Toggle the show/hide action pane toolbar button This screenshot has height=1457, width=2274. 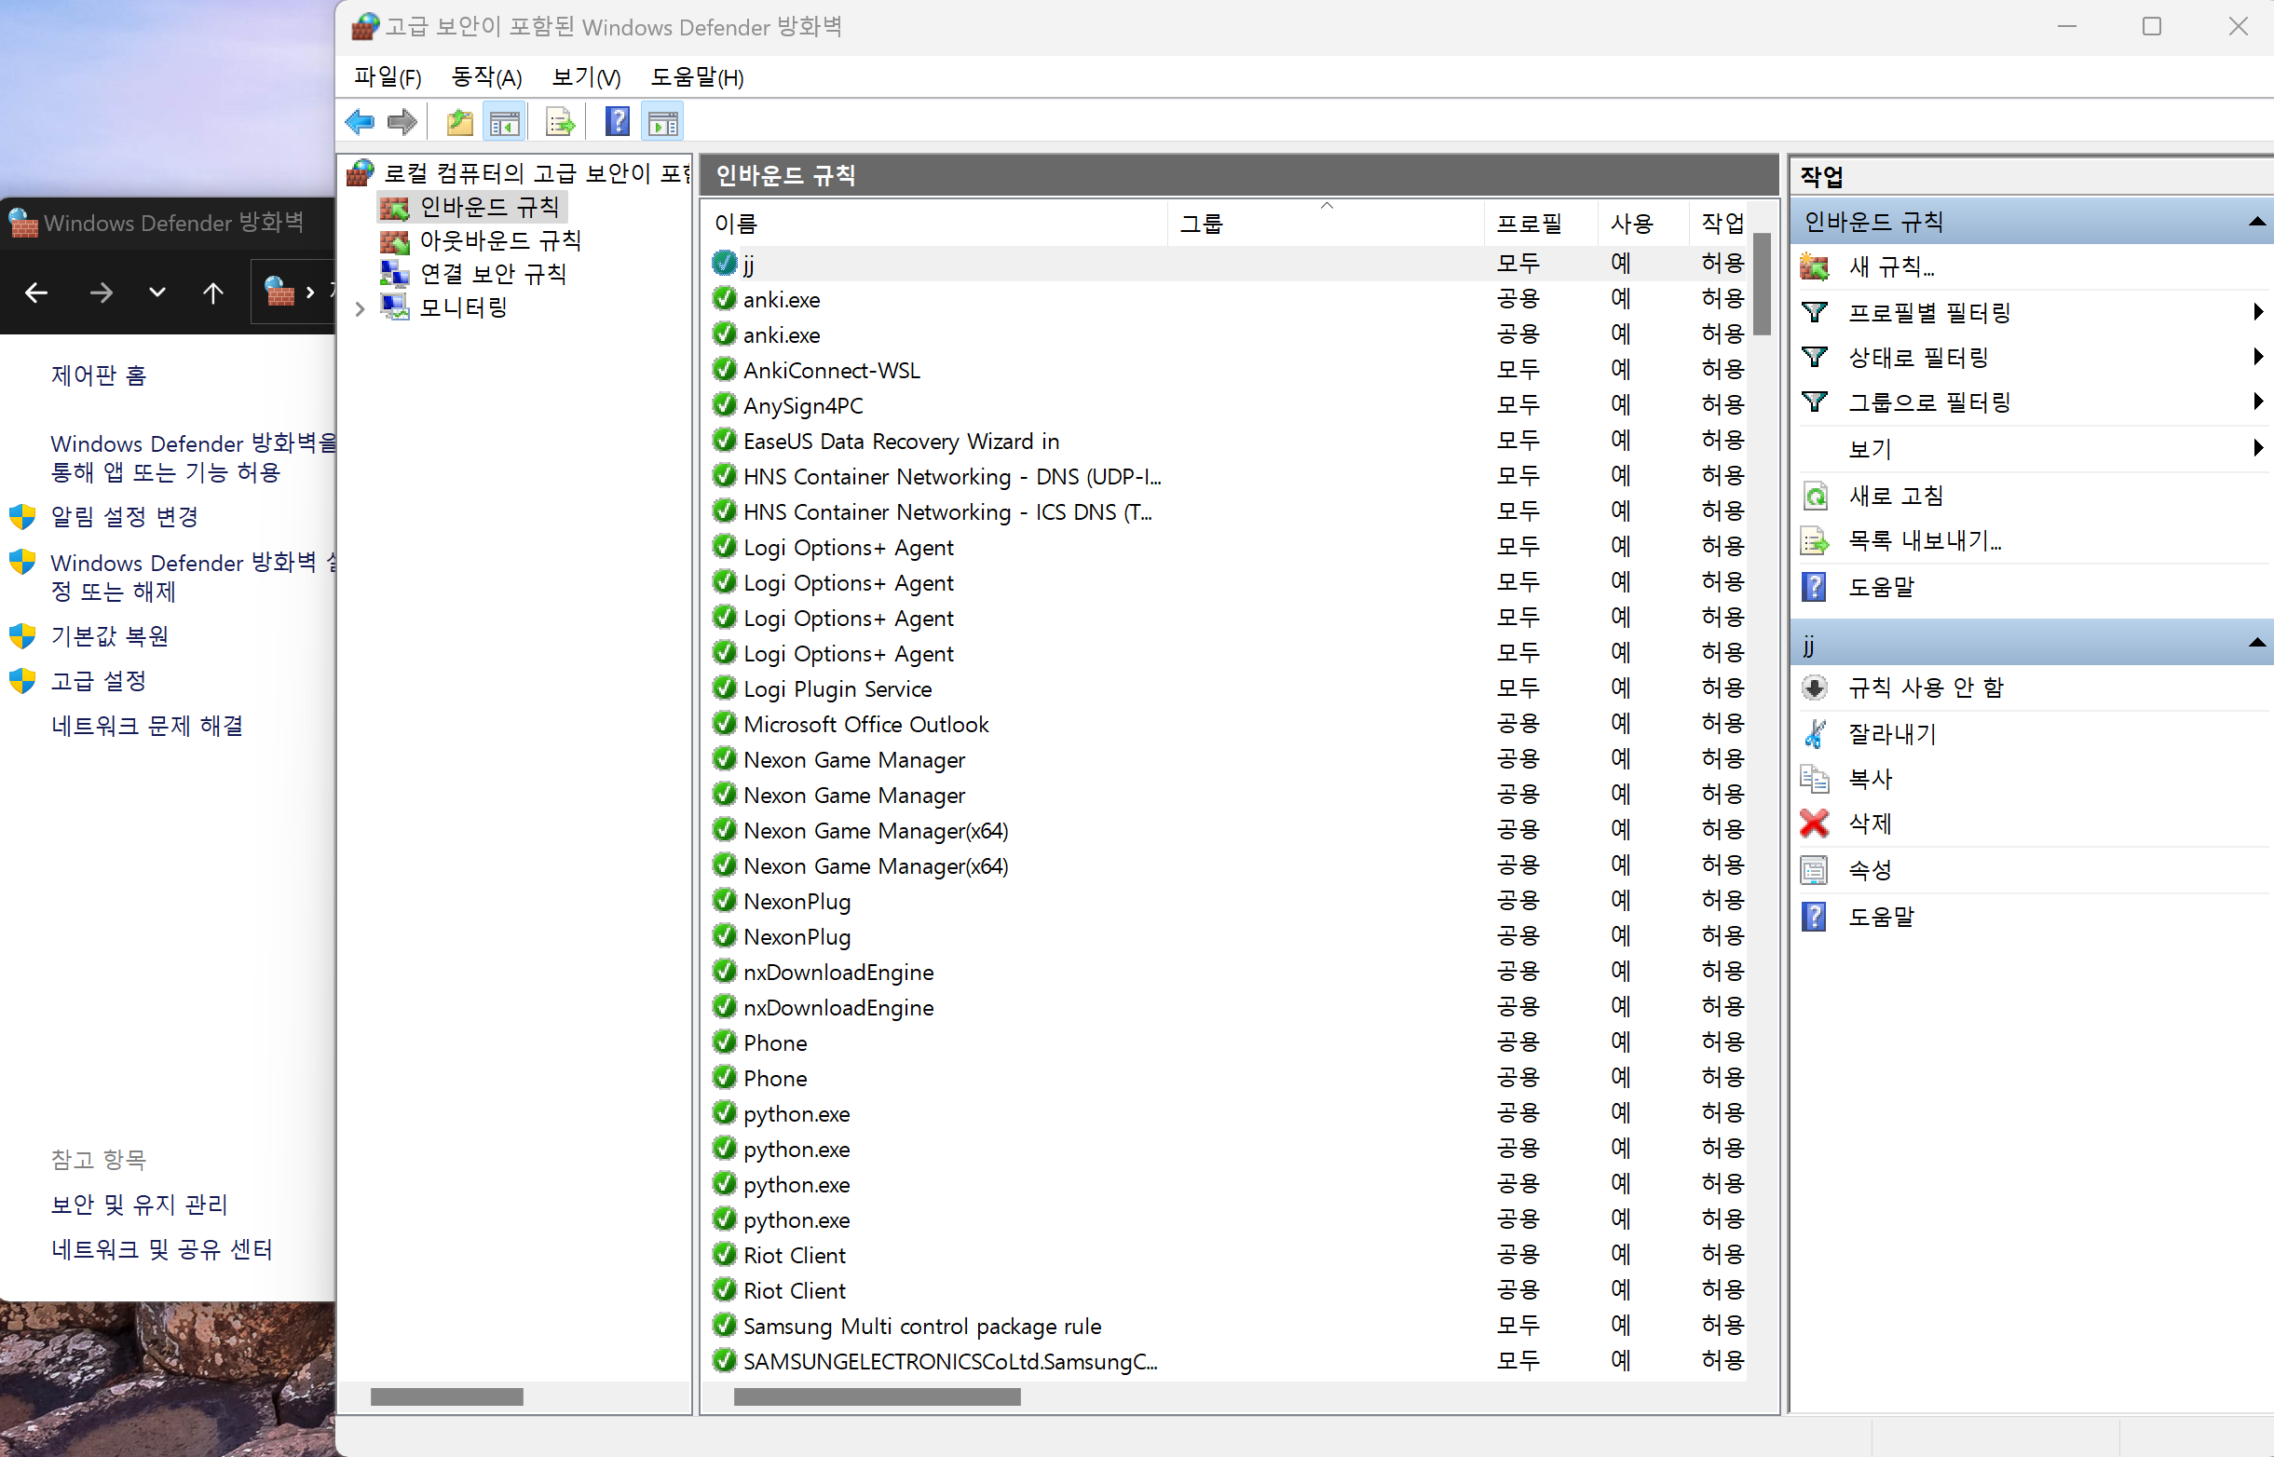pyautogui.click(x=662, y=122)
